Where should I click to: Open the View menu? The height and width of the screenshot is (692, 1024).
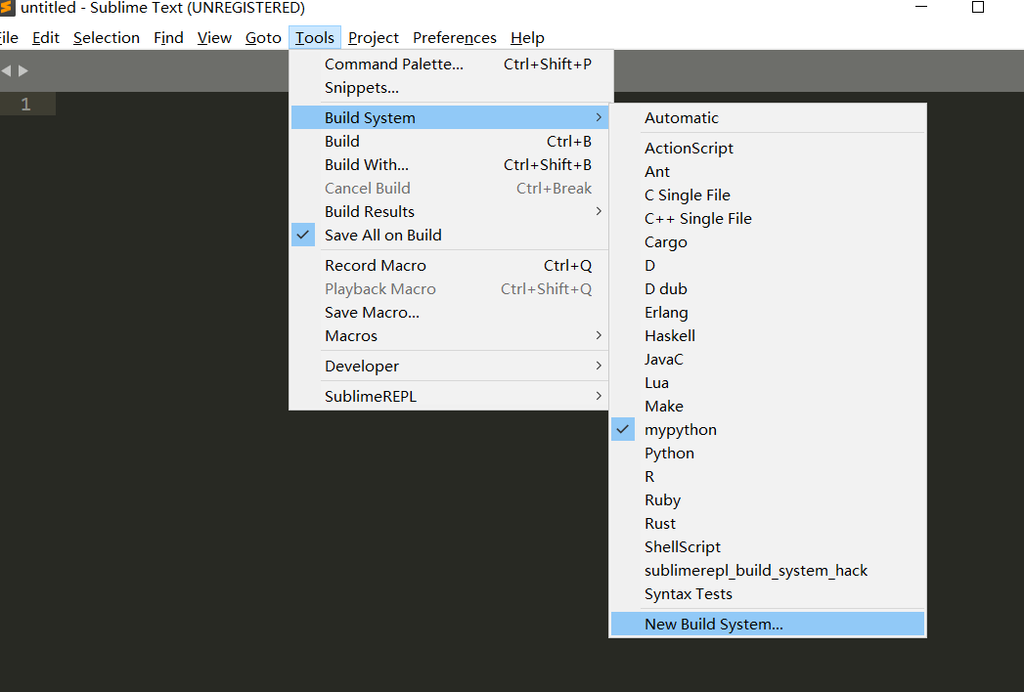click(214, 38)
